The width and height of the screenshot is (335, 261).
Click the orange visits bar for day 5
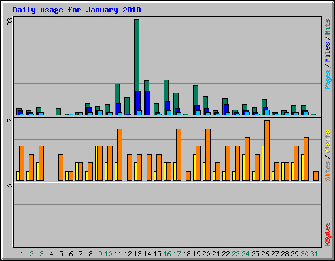(61, 168)
